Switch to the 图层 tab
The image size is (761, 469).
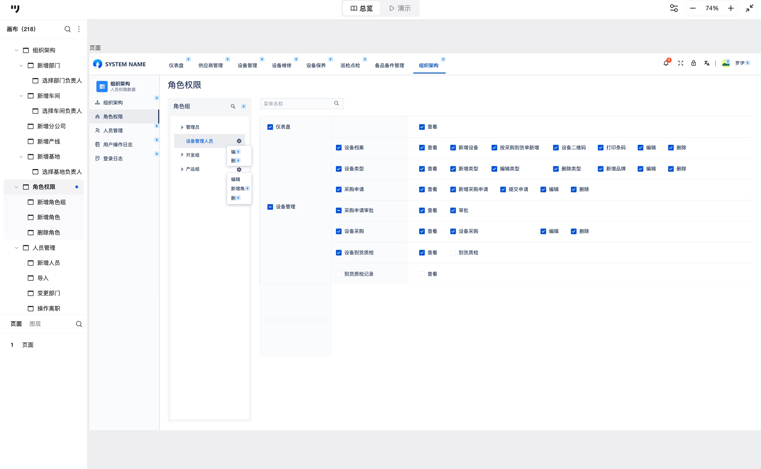coord(35,324)
